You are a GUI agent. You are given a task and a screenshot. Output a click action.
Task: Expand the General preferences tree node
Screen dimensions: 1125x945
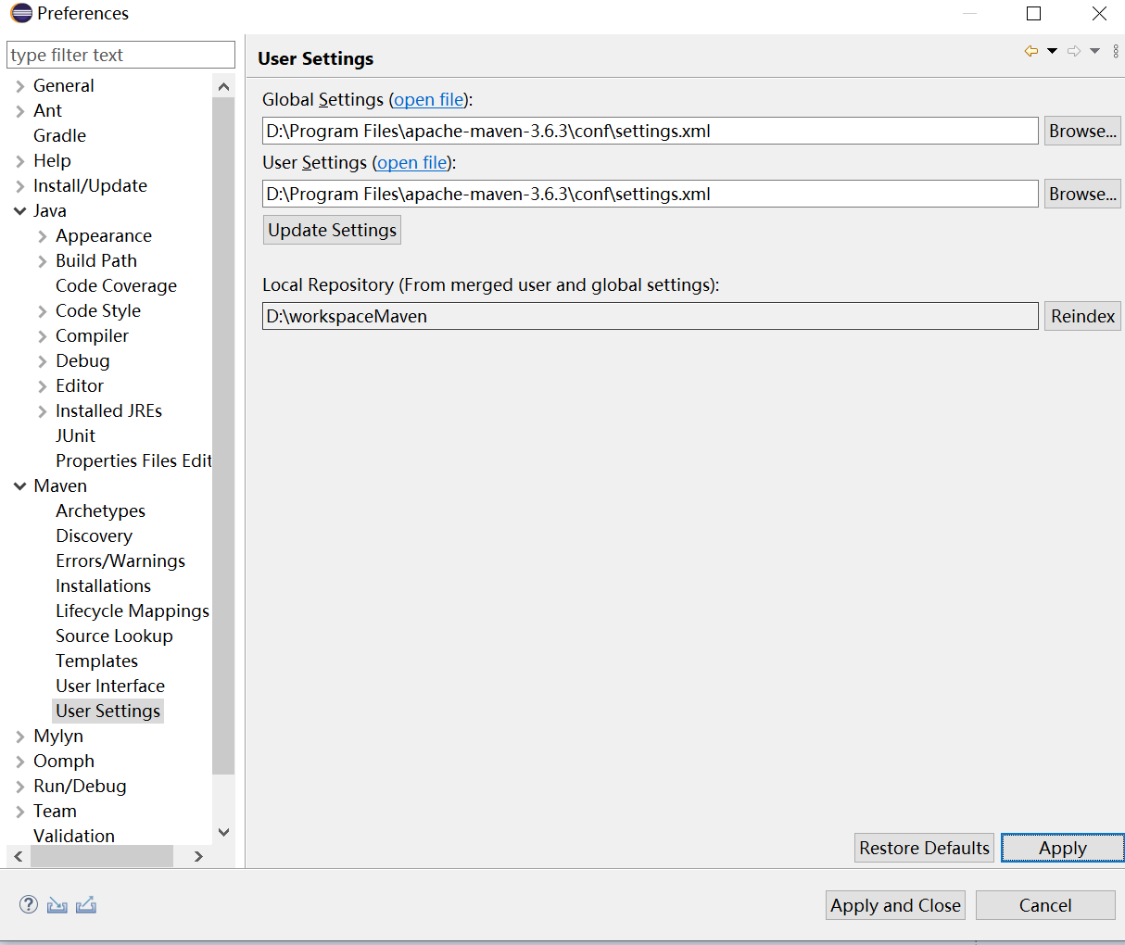(x=19, y=85)
